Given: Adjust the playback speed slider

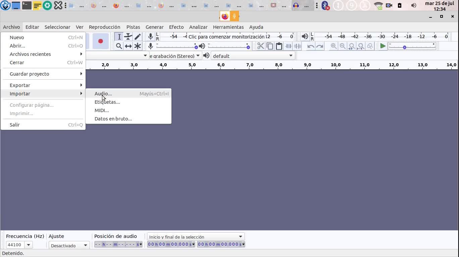Looking at the screenshot, I should tap(412, 46).
